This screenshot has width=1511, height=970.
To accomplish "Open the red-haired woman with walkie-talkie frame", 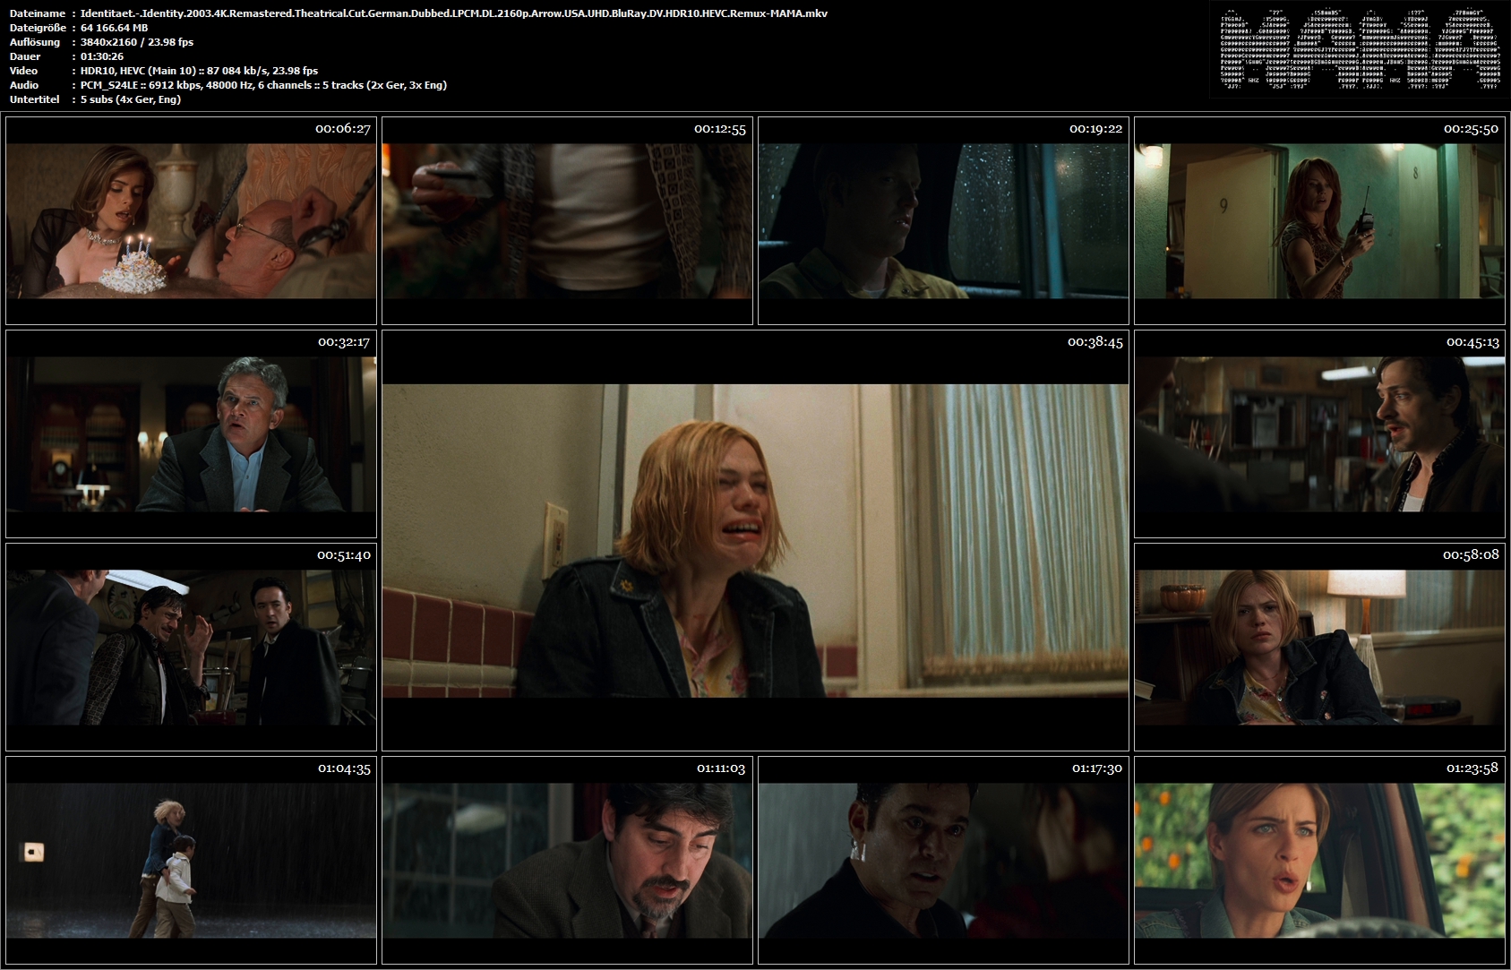I will [1319, 221].
